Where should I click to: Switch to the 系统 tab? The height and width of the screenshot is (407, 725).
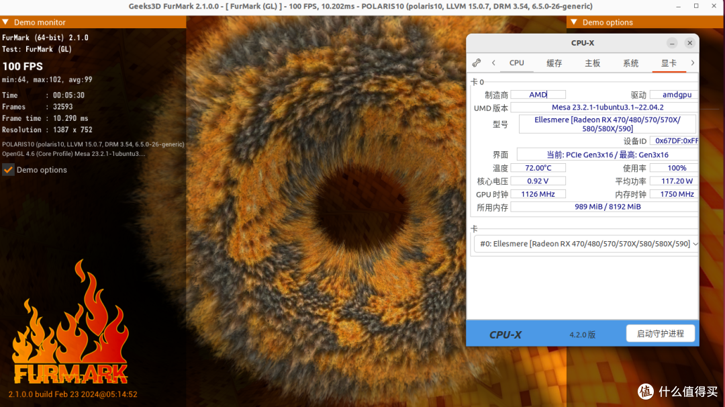pyautogui.click(x=630, y=63)
